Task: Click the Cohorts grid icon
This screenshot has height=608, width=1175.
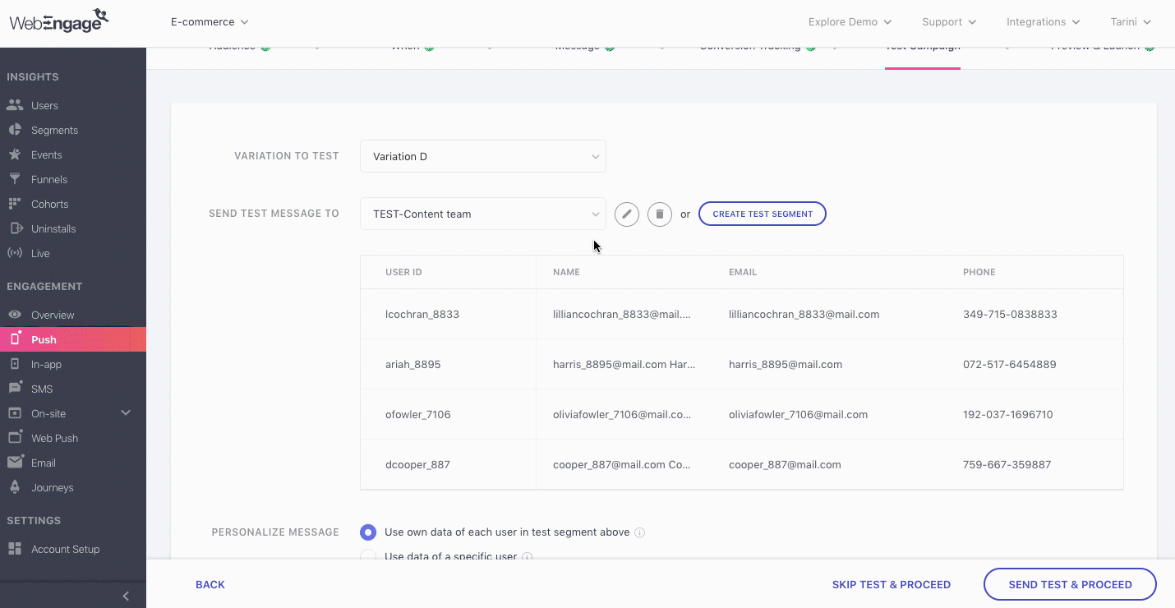Action: coord(15,204)
